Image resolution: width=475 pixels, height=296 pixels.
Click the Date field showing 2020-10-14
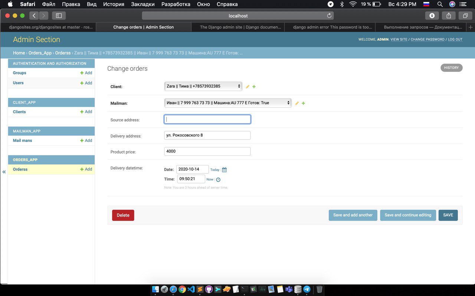[x=193, y=169]
